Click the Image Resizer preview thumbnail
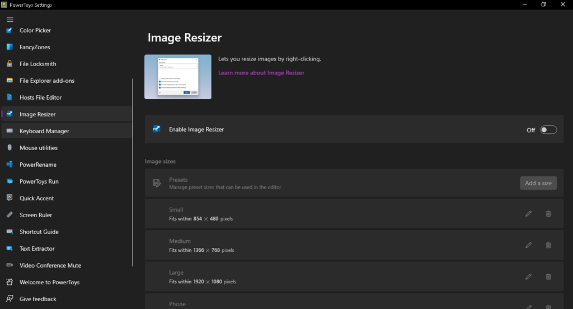This screenshot has width=573, height=309. coord(177,77)
